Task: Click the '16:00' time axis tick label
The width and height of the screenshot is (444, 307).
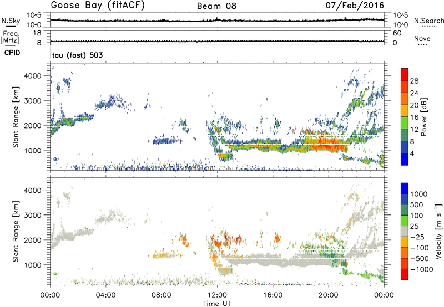Action: [x=273, y=295]
